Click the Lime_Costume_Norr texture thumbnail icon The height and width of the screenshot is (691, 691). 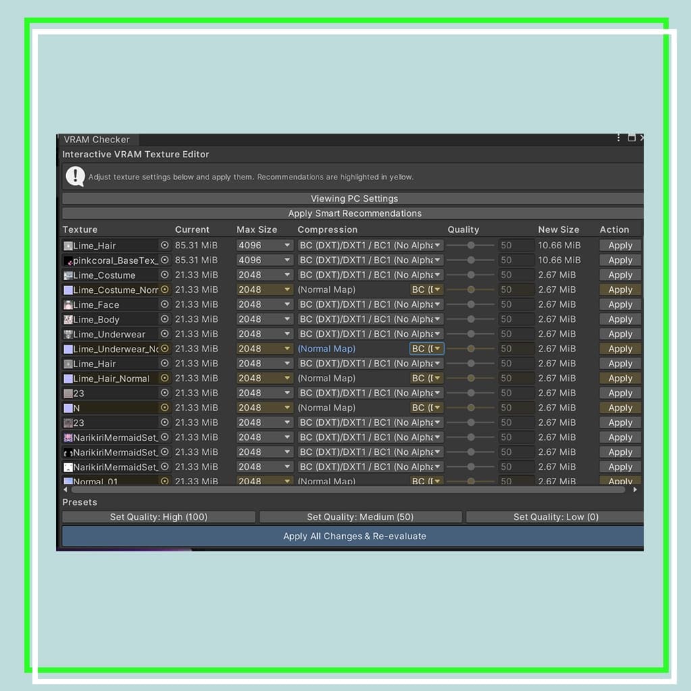68,290
